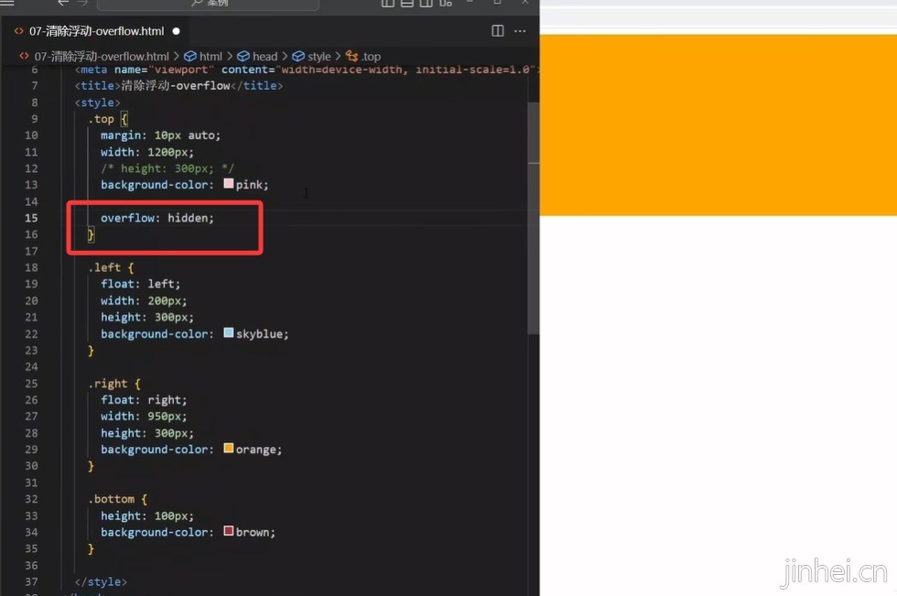Split the editor to the right
This screenshot has height=596, width=897.
(x=498, y=31)
